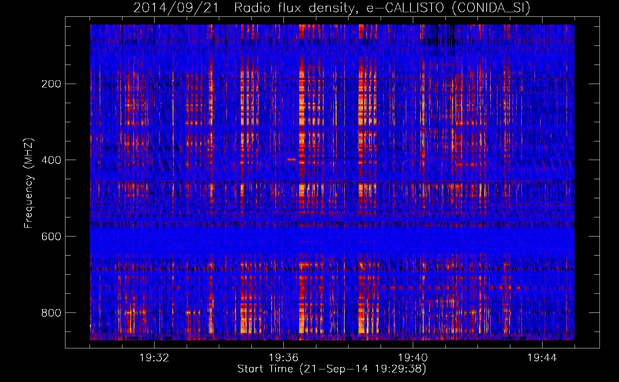Click the '200' frequency tick label
This screenshot has width=619, height=382.
(x=51, y=84)
